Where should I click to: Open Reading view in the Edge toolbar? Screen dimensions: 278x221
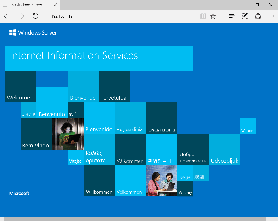pyautogui.click(x=203, y=16)
